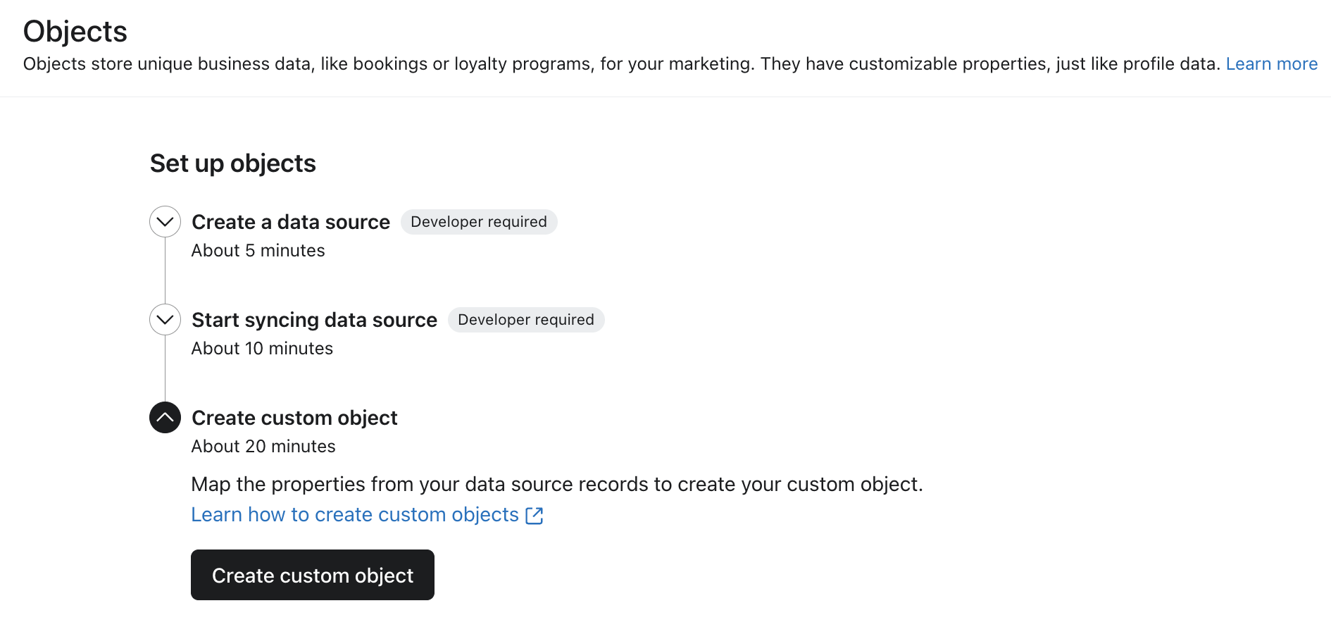Click the connector line between first two steps
This screenshot has width=1331, height=627.
click(x=165, y=271)
